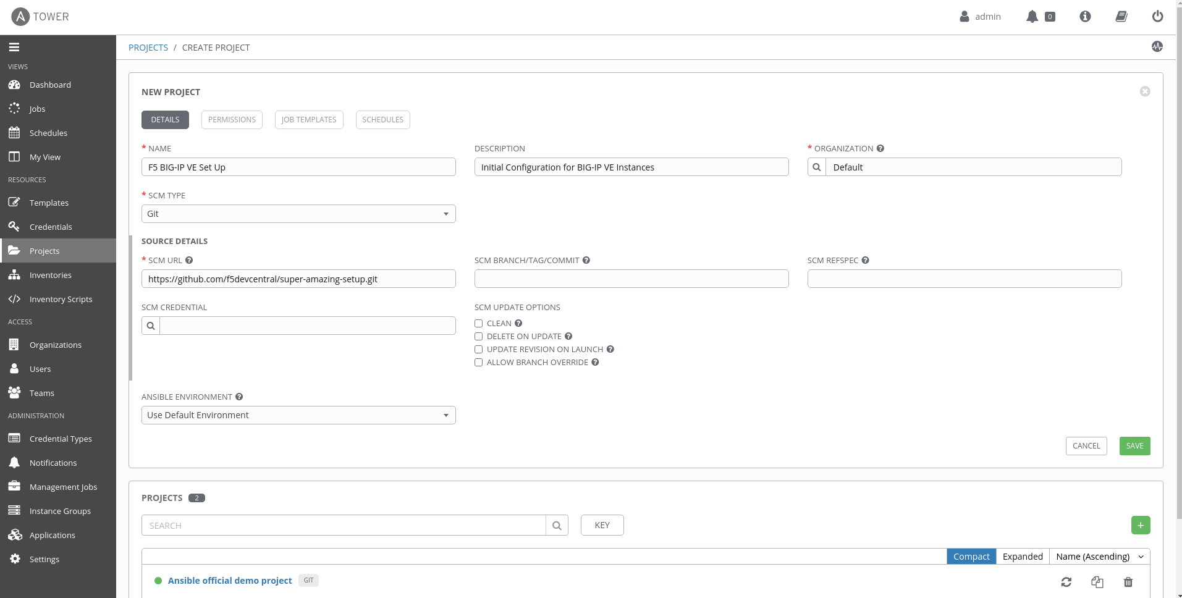Collapse sidebar with hamburger menu icon
This screenshot has width=1182, height=598.
14,47
